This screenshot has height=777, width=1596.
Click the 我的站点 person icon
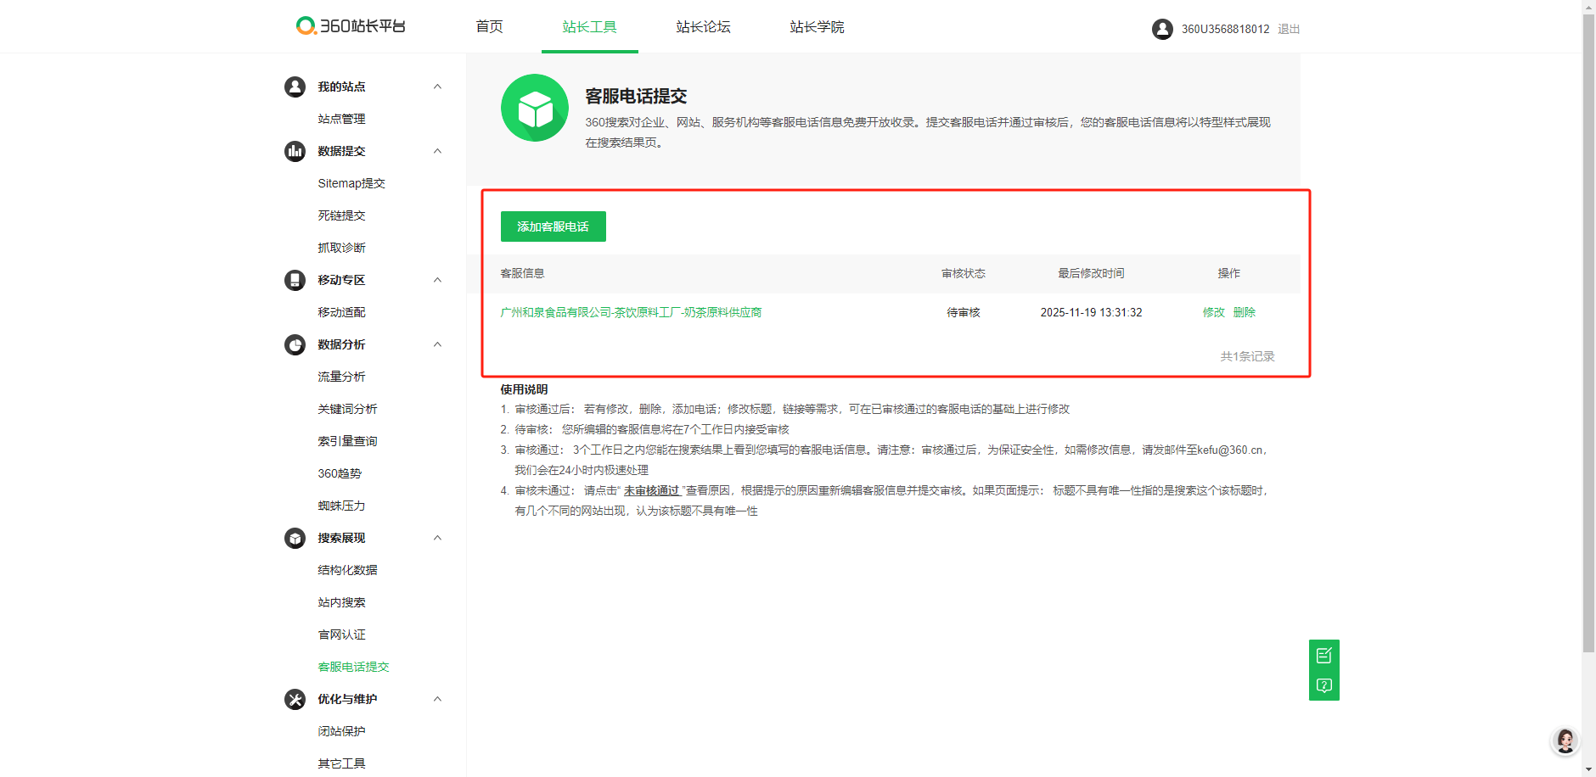[295, 87]
